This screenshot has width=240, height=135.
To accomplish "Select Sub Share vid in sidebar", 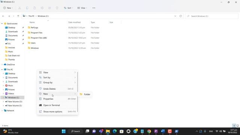I will (x=13, y=55).
